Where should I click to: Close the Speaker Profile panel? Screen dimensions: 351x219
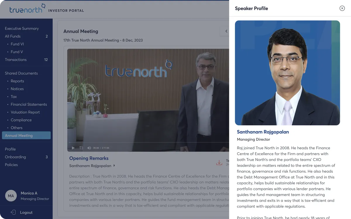pos(342,8)
